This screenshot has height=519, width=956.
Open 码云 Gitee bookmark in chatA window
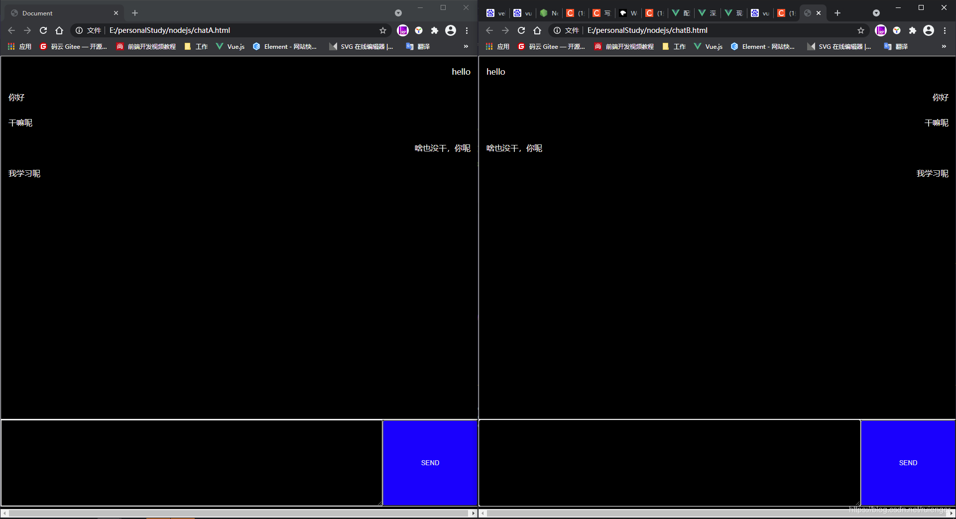point(74,46)
